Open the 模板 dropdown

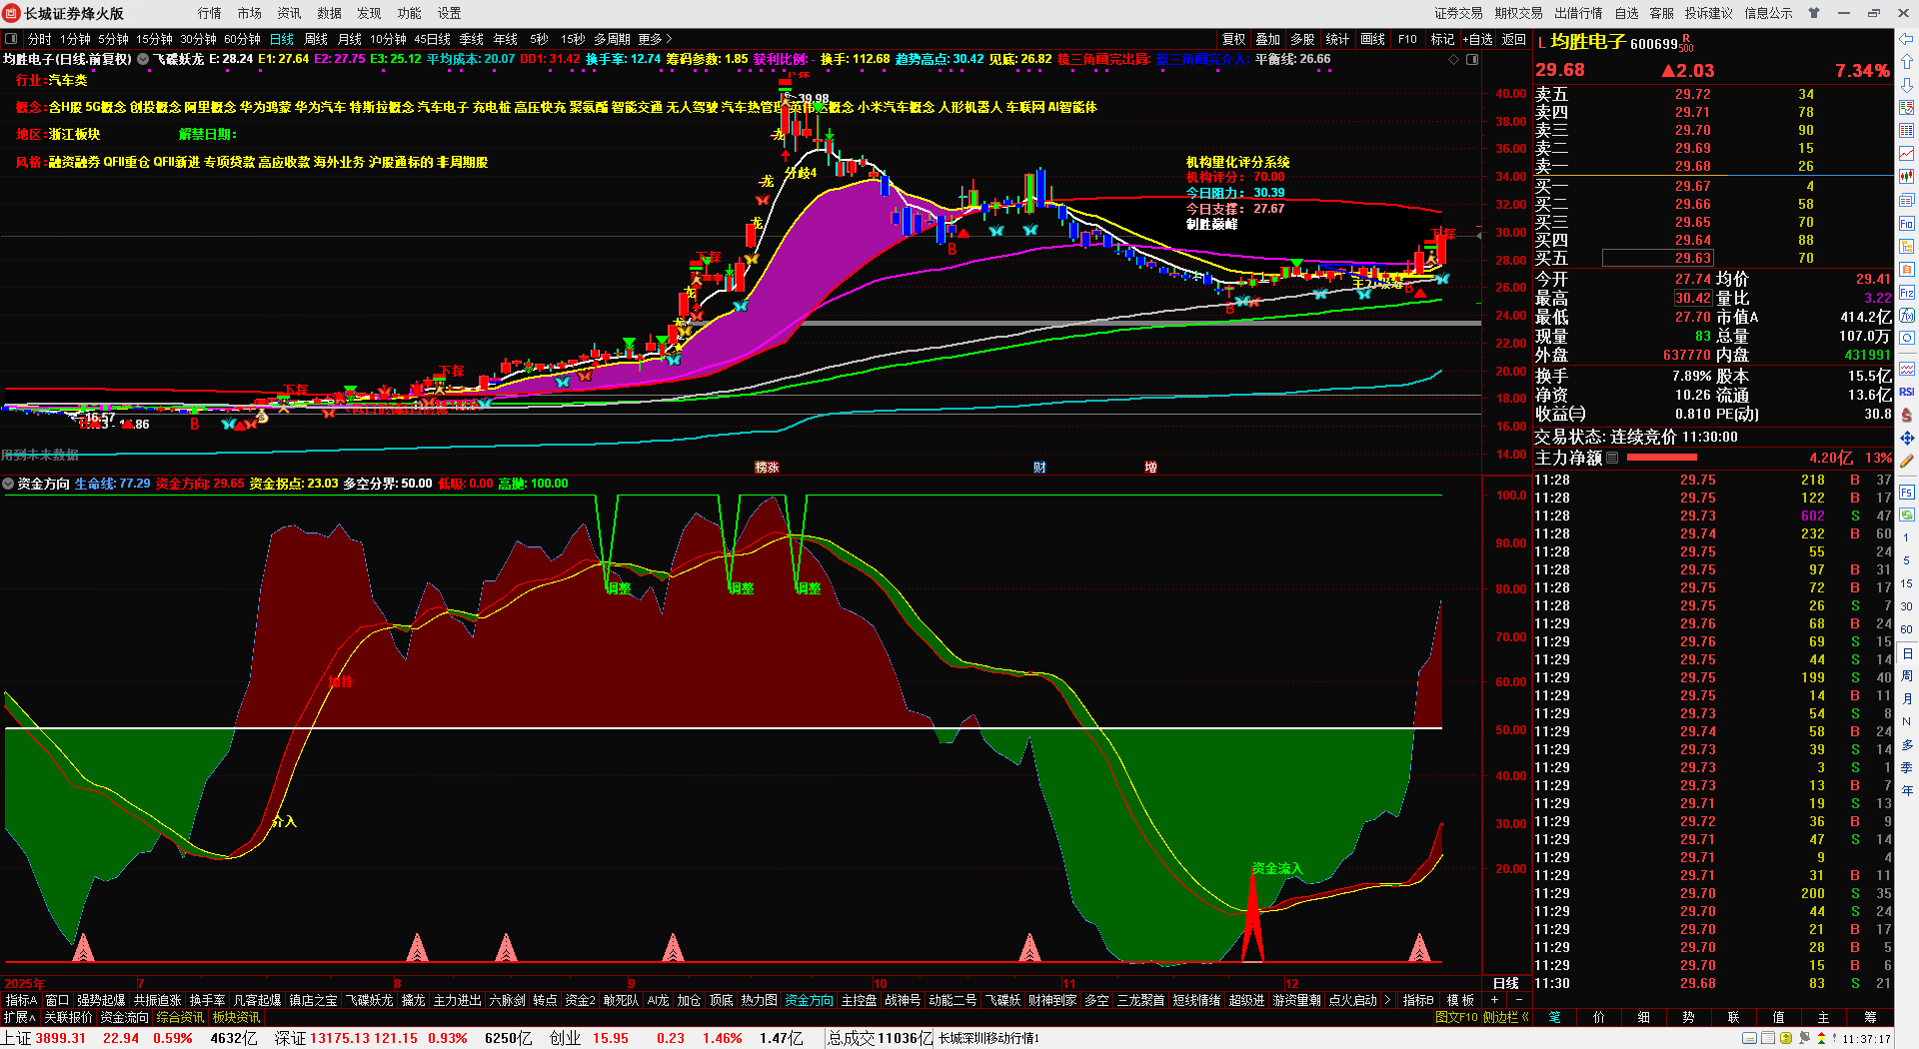(1460, 1000)
